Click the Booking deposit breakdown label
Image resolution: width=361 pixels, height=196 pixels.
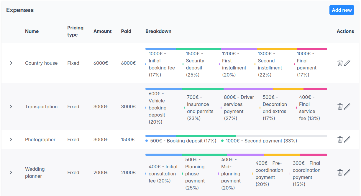coord(183,141)
